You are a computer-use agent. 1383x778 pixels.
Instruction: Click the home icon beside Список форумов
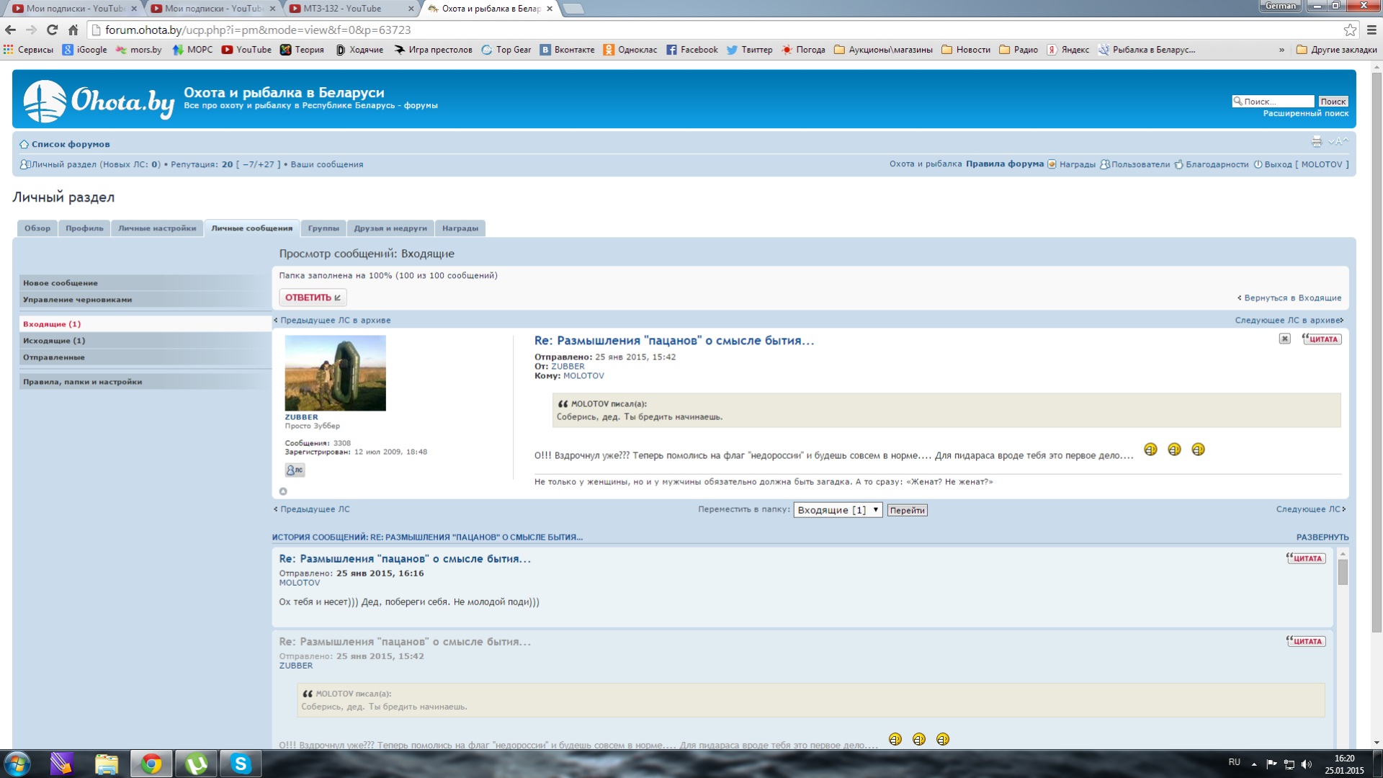click(24, 144)
